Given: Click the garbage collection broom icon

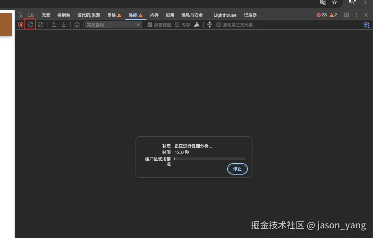Looking at the screenshot, I should coord(197,25).
